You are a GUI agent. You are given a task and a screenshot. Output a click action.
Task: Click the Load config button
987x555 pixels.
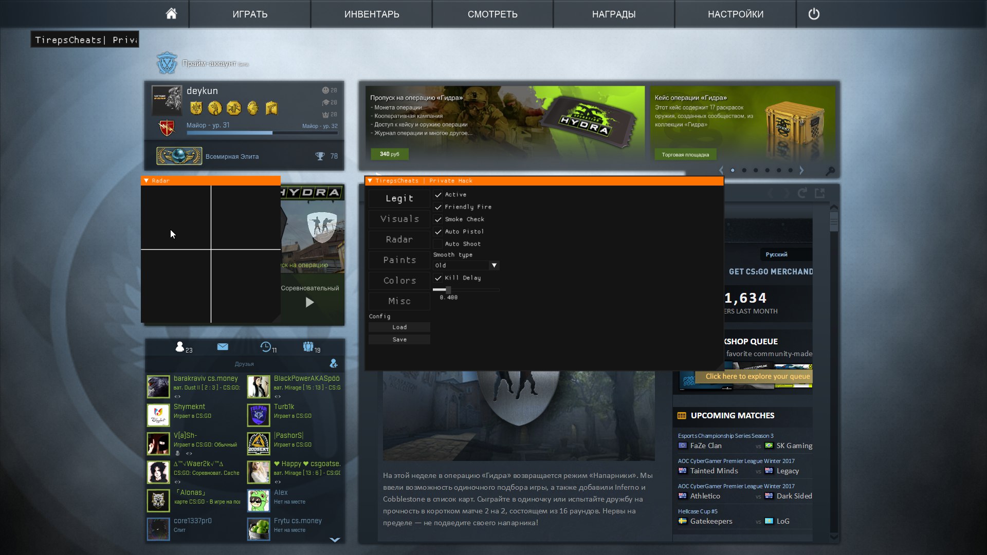point(399,327)
